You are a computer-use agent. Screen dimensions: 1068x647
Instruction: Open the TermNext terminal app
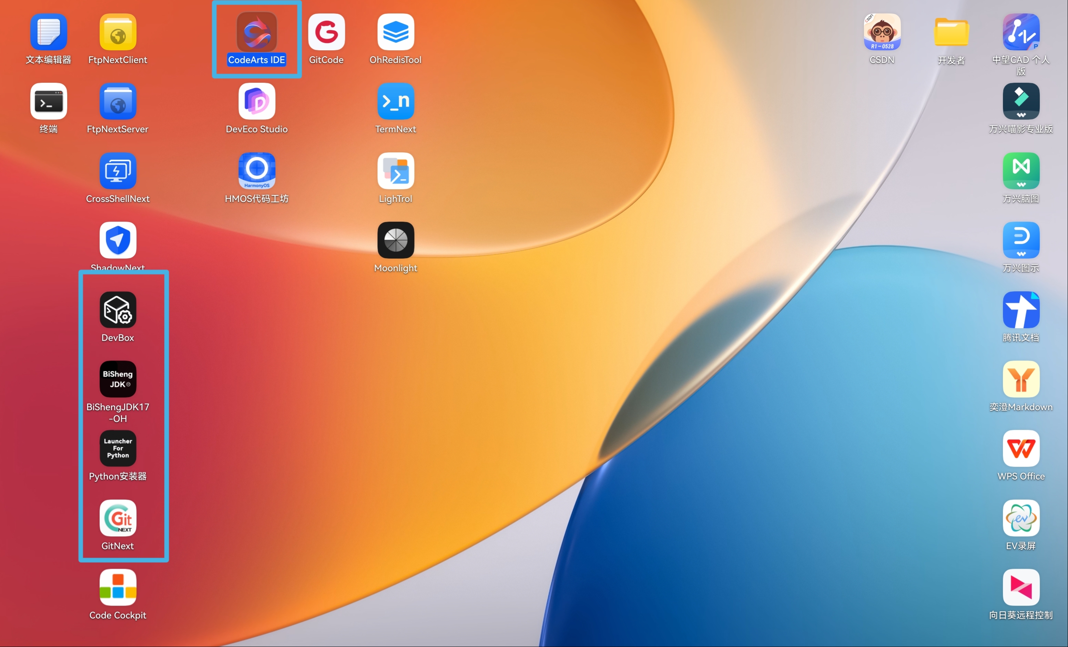click(x=395, y=102)
